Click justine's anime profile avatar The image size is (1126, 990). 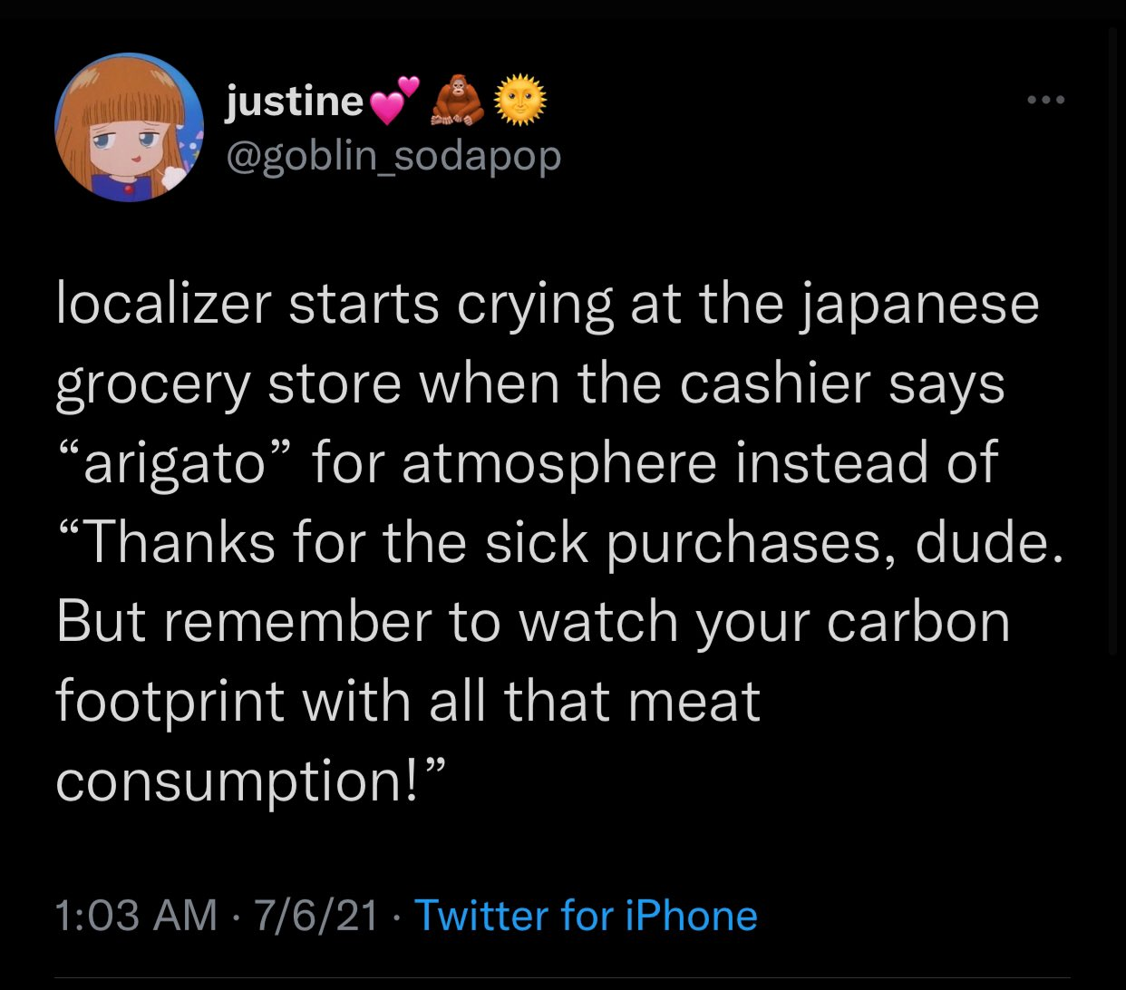point(128,127)
